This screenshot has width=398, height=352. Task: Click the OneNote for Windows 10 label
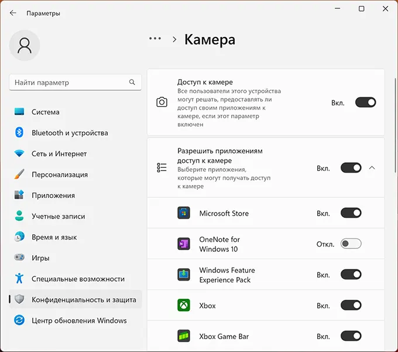[219, 244]
